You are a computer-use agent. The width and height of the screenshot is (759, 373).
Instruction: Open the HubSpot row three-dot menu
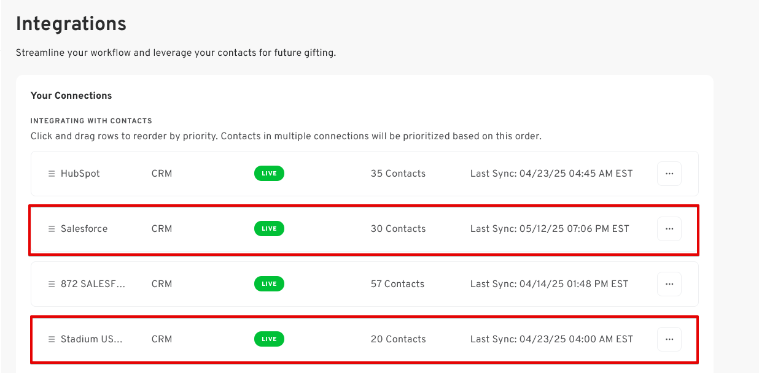point(669,174)
